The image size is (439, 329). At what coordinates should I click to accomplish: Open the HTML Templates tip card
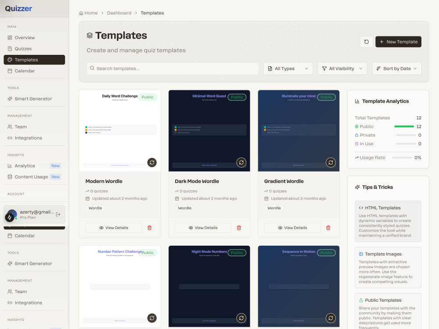388,221
